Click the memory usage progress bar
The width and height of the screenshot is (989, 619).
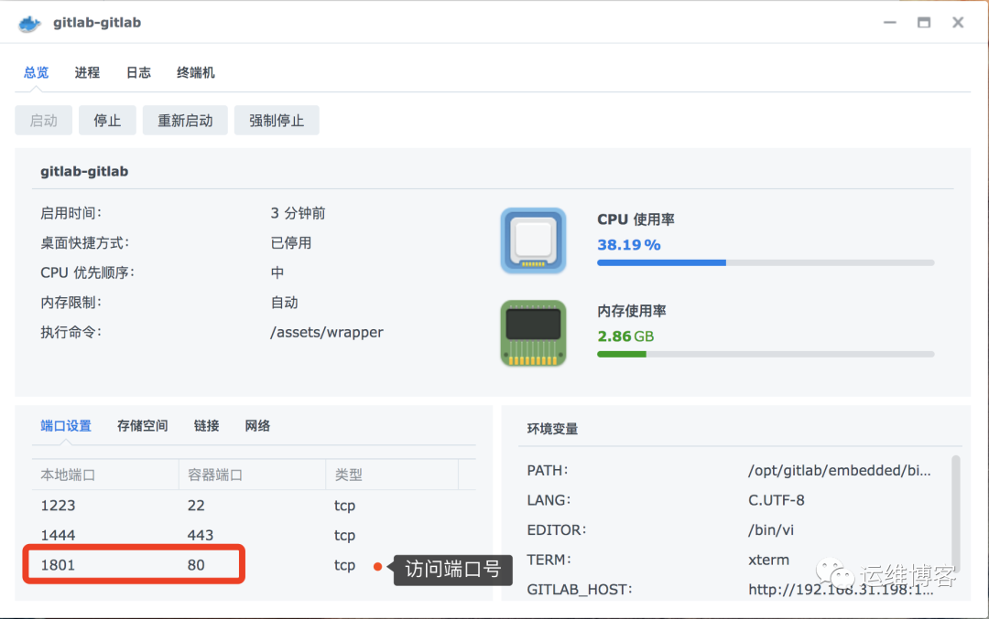coord(766,355)
